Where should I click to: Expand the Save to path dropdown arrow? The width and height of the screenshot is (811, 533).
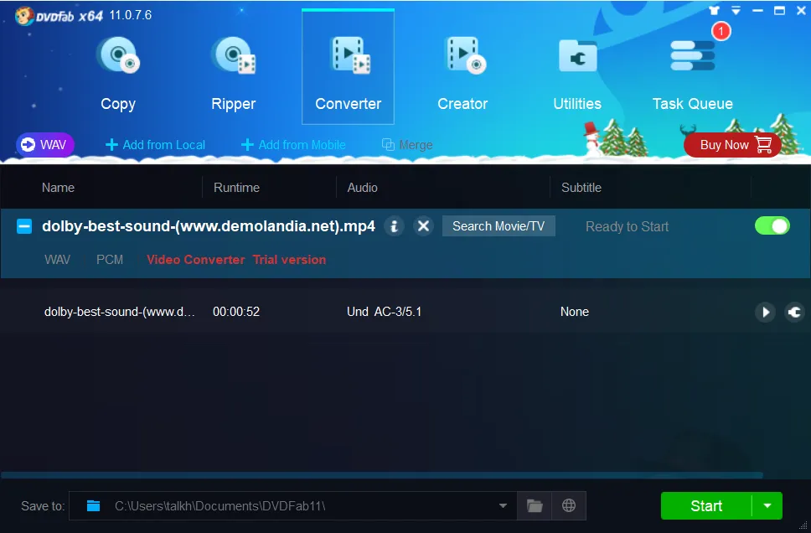503,505
